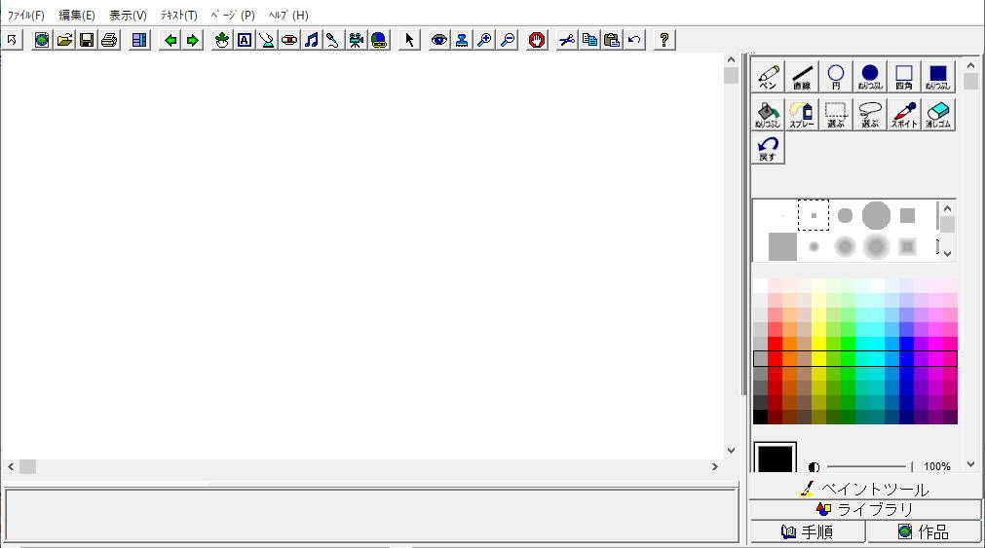The width and height of the screenshot is (985, 548).
Task: Click the globe link toolbar icon
Action: click(x=379, y=40)
